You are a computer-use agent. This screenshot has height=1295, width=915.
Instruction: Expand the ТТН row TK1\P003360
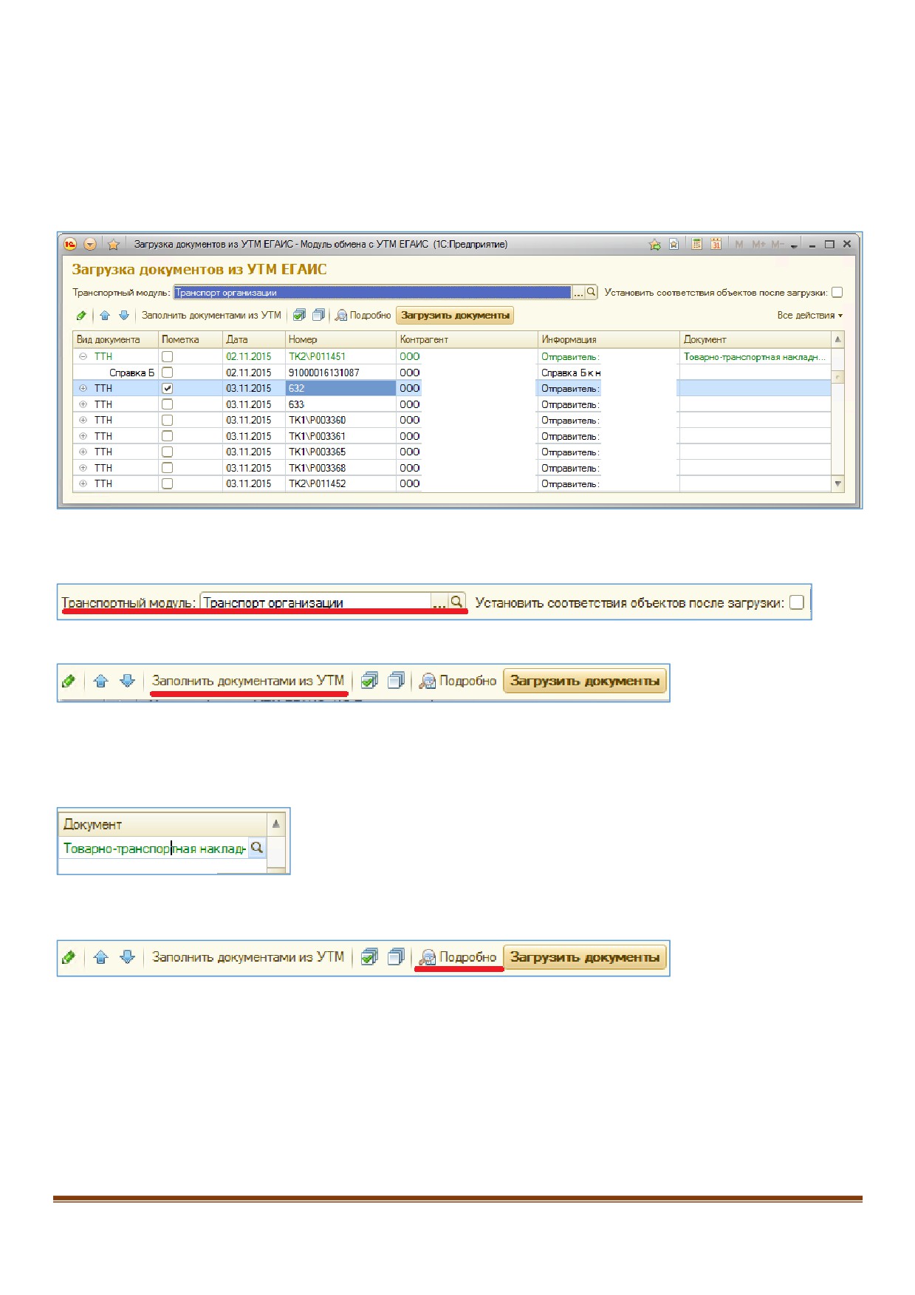pyautogui.click(x=83, y=420)
